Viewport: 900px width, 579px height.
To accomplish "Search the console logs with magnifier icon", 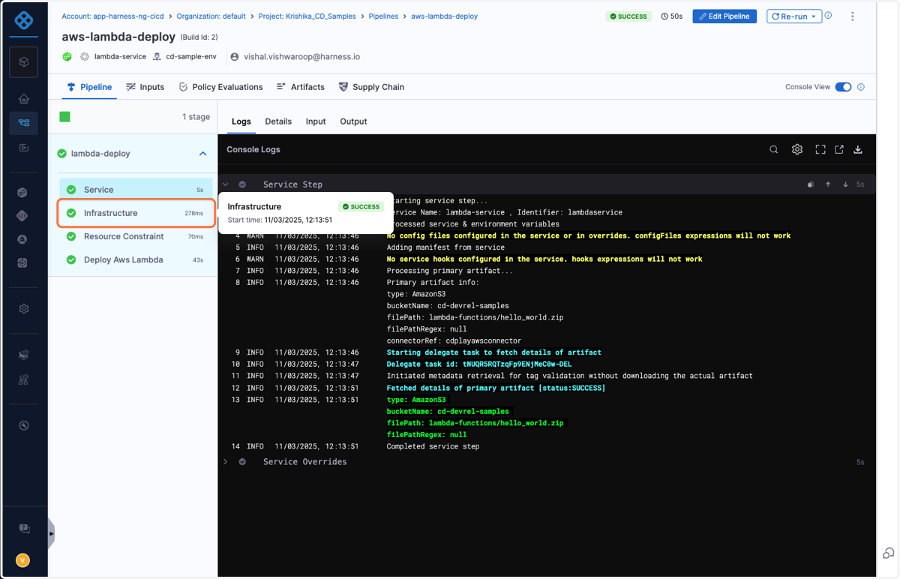I will click(774, 149).
